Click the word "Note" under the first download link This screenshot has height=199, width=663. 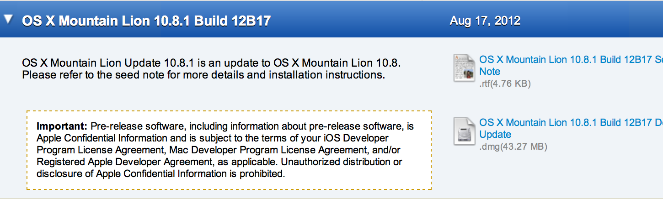pyautogui.click(x=490, y=71)
